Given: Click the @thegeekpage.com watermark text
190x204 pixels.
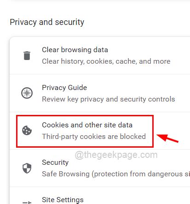Looking at the screenshot, I should tap(116, 155).
